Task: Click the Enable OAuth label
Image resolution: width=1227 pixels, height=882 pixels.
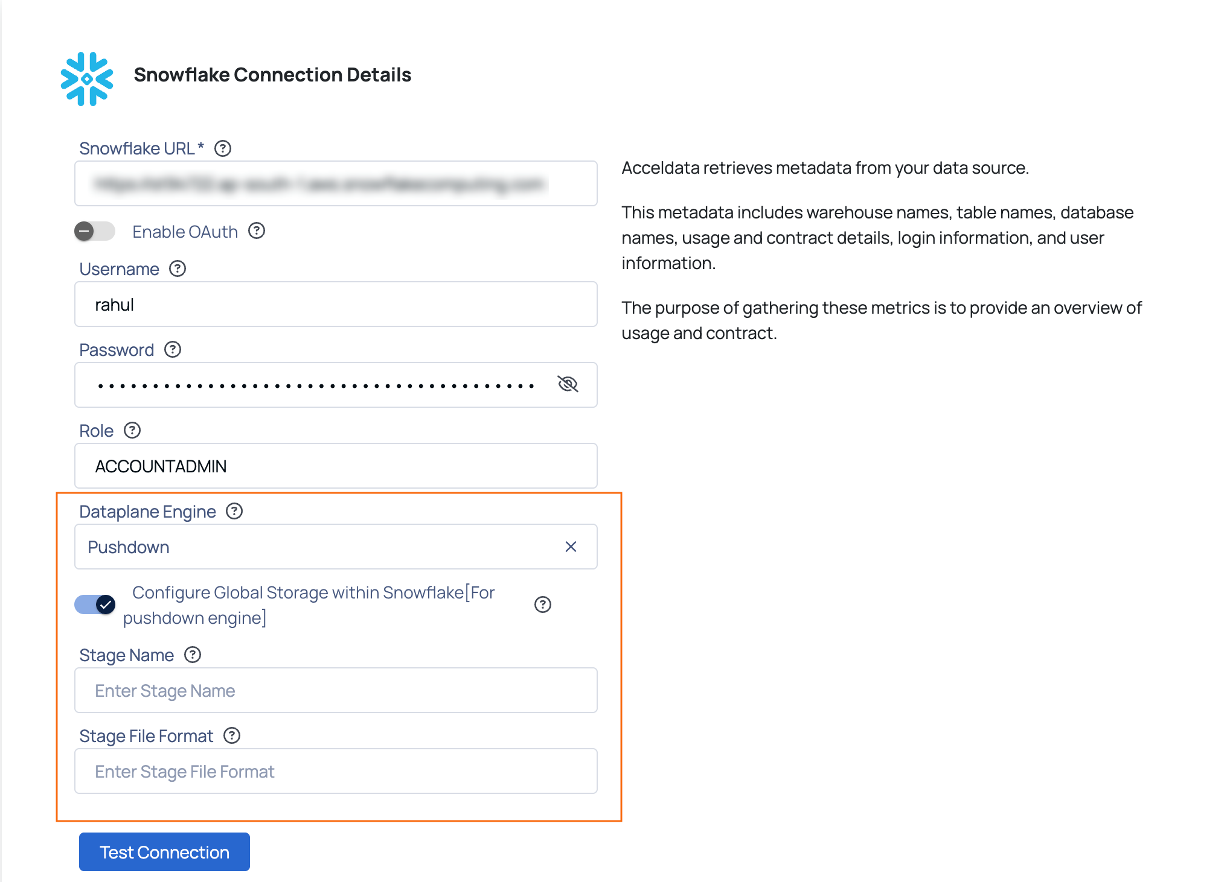Action: coord(185,232)
